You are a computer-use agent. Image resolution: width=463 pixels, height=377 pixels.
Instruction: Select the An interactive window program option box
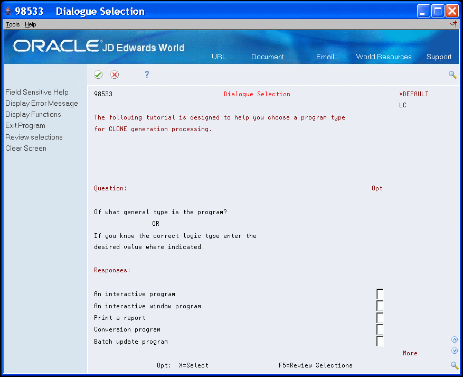(380, 306)
